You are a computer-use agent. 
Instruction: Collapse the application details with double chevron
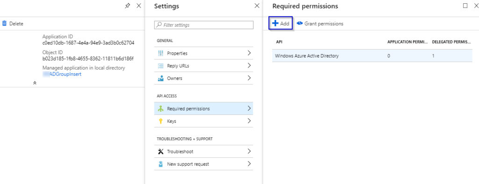coord(35,83)
